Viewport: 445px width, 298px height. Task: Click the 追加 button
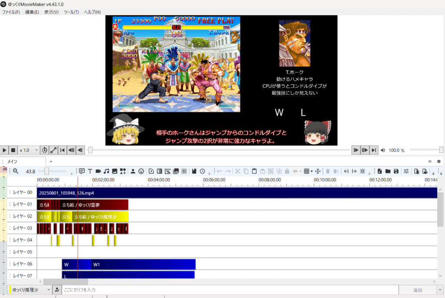click(x=418, y=290)
